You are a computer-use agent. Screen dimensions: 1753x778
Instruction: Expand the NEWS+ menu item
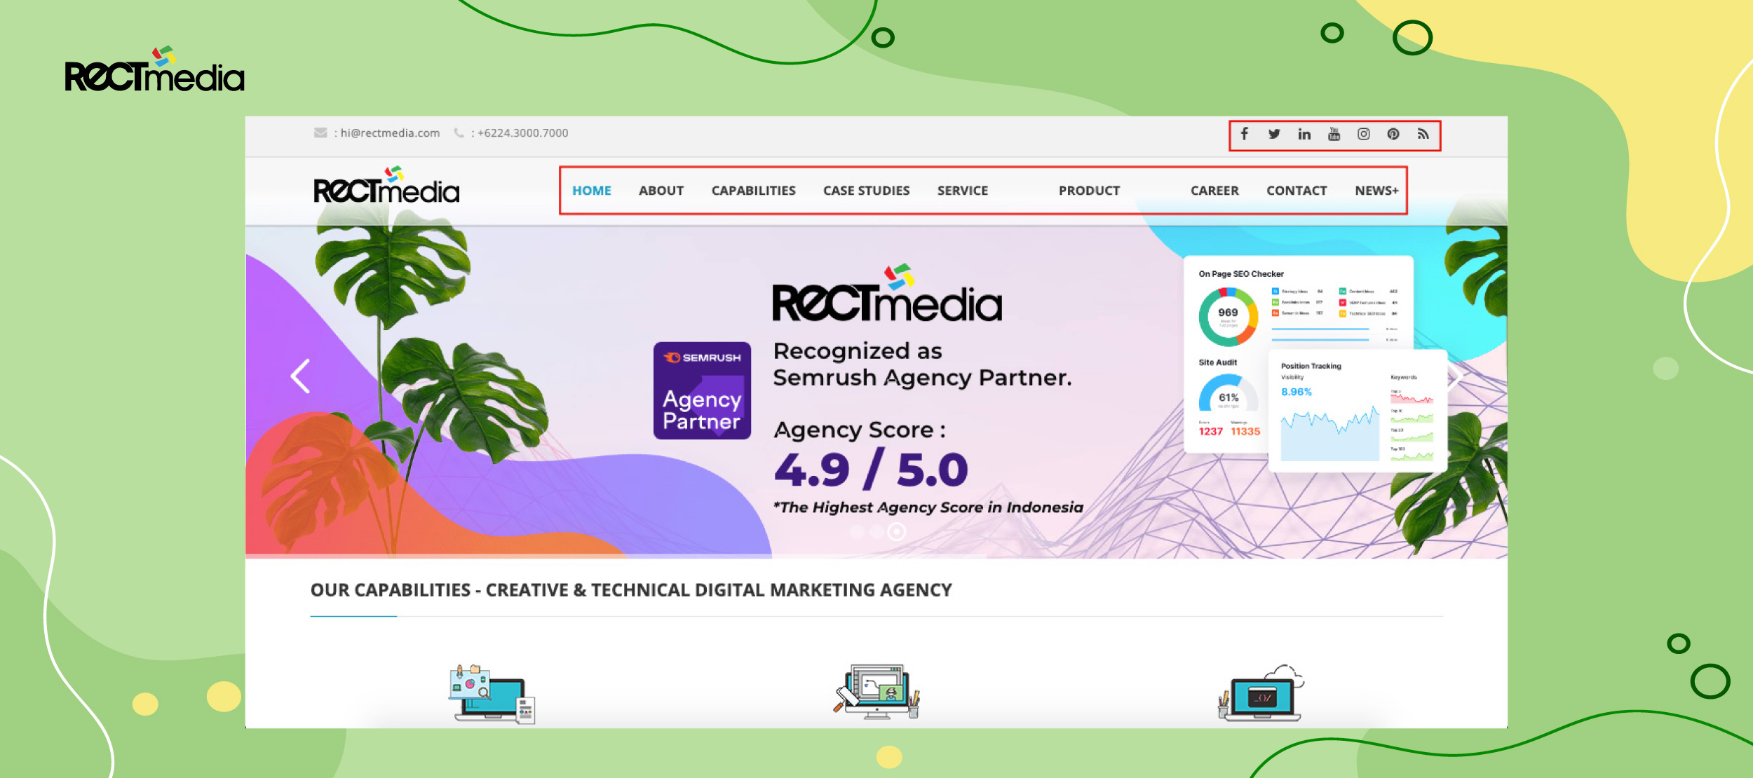1376,191
